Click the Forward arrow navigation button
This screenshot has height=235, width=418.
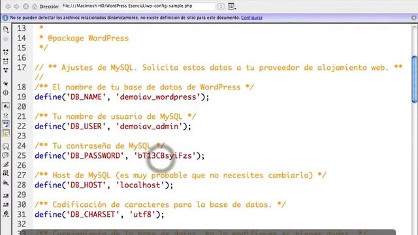pos(16,7)
